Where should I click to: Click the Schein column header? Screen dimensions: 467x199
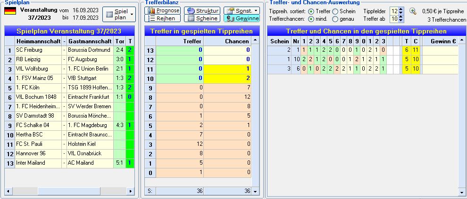coord(279,41)
